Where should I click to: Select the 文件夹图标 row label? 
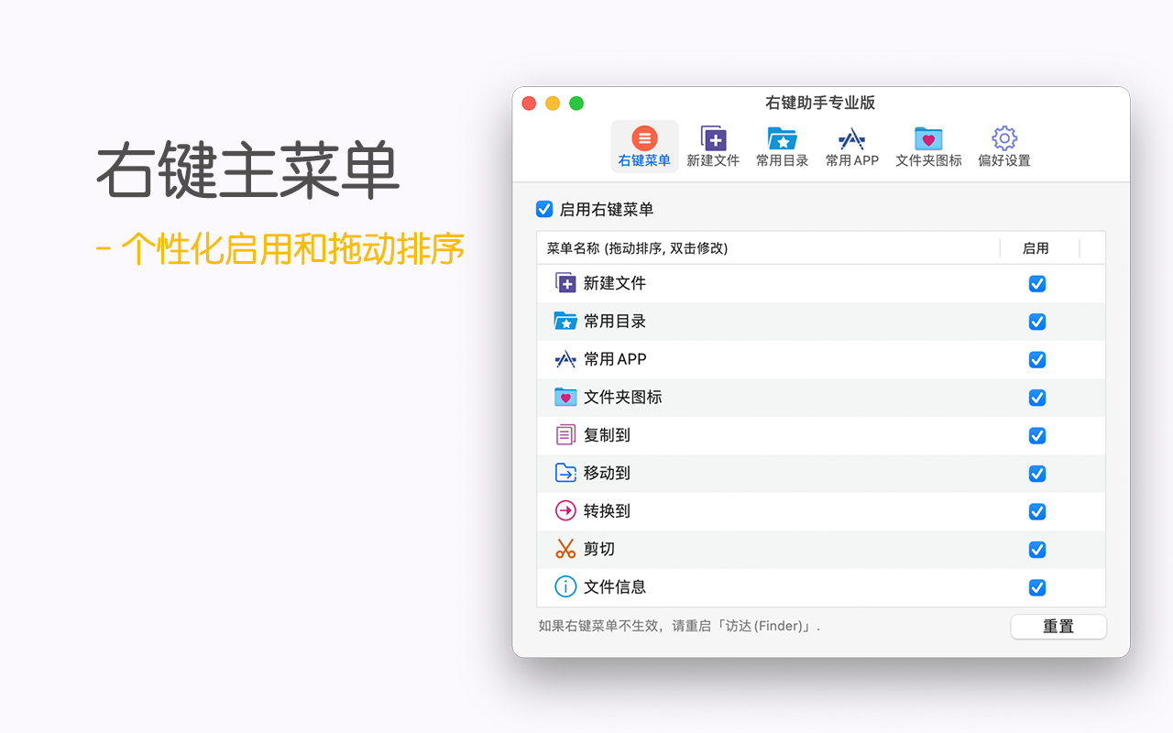coord(623,397)
